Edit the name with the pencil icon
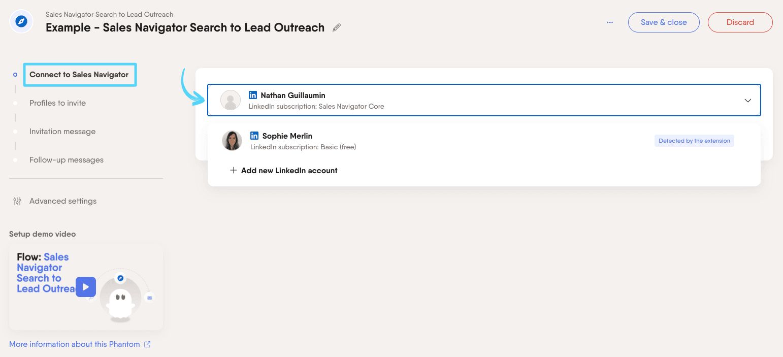 pos(337,28)
